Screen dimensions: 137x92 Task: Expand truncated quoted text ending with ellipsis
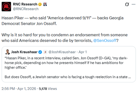click(129, 77)
